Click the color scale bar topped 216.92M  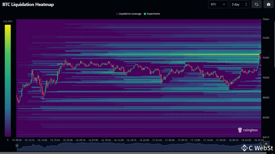[x=8, y=81]
